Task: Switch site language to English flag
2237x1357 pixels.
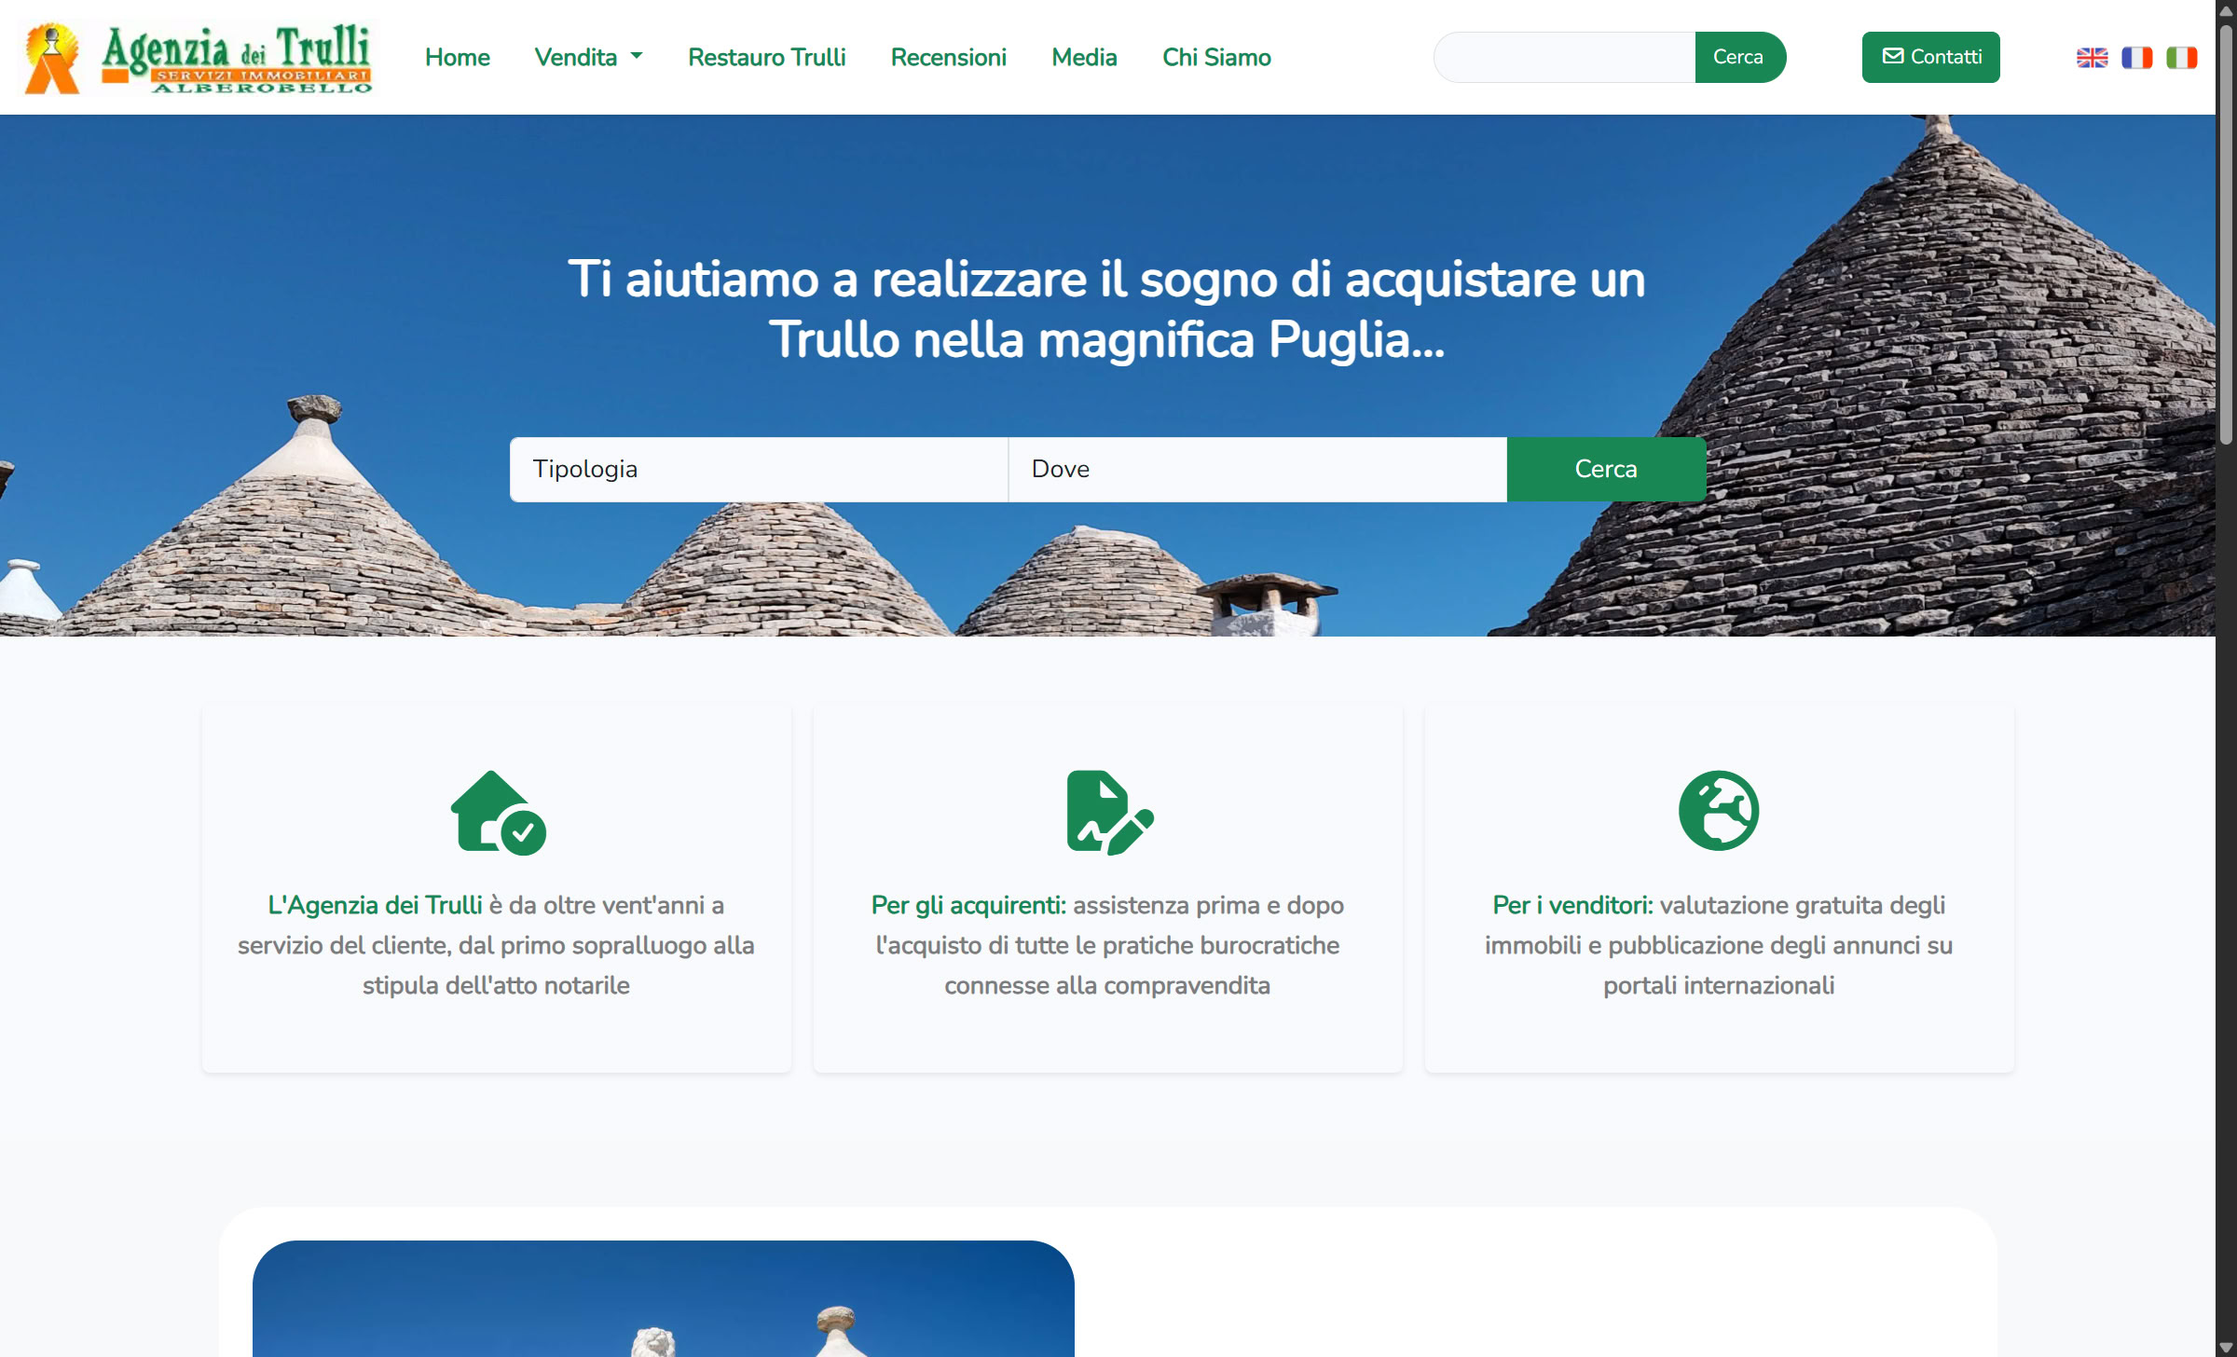Action: pos(2093,57)
